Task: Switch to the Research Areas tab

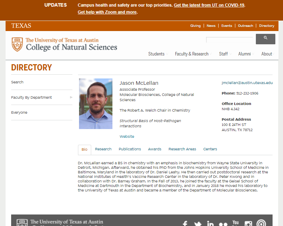Action: click(x=182, y=149)
